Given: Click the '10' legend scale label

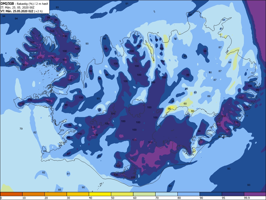Looking at the screenshot, I should (x=24, y=198).
